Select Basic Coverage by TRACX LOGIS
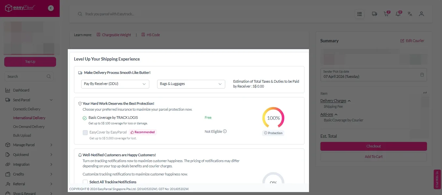This screenshot has height=195, width=442. tap(85, 118)
